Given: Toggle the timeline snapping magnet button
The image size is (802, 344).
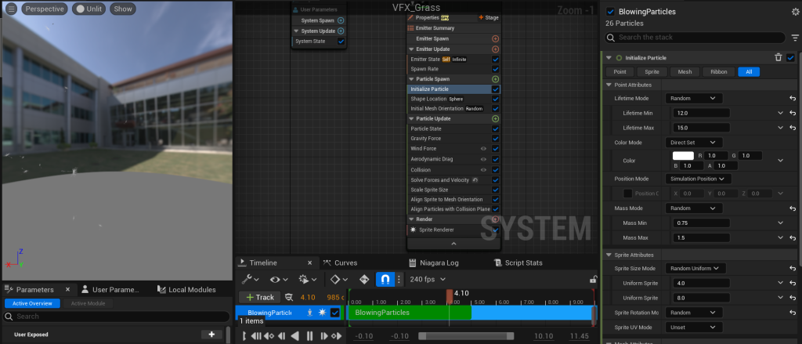Looking at the screenshot, I should point(385,279).
